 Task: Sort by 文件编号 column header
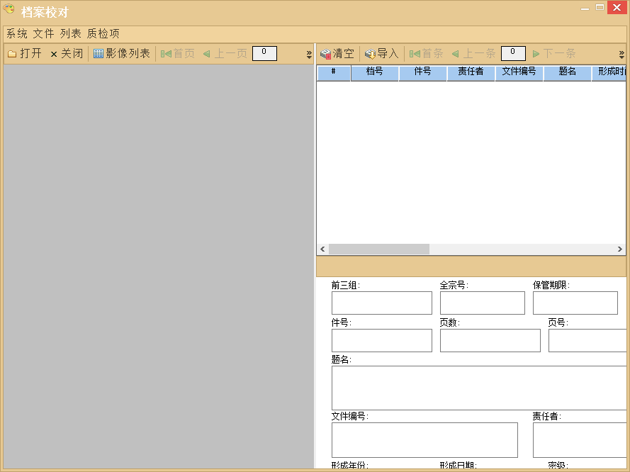pos(519,73)
